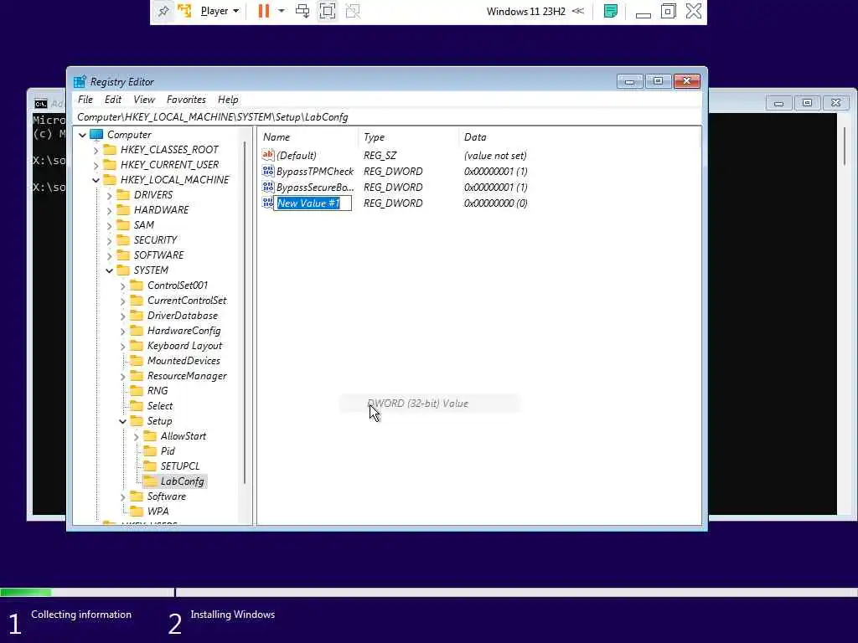Image resolution: width=858 pixels, height=643 pixels.
Task: Click New Value #1 data 0x00000000 (0)
Action: [495, 203]
